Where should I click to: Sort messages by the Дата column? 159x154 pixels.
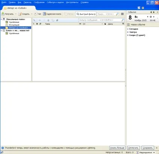pyautogui.click(x=110, y=24)
